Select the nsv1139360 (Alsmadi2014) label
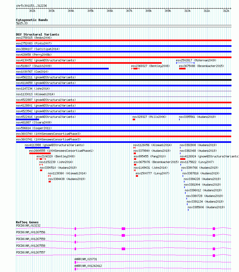 pyautogui.click(x=67, y=173)
